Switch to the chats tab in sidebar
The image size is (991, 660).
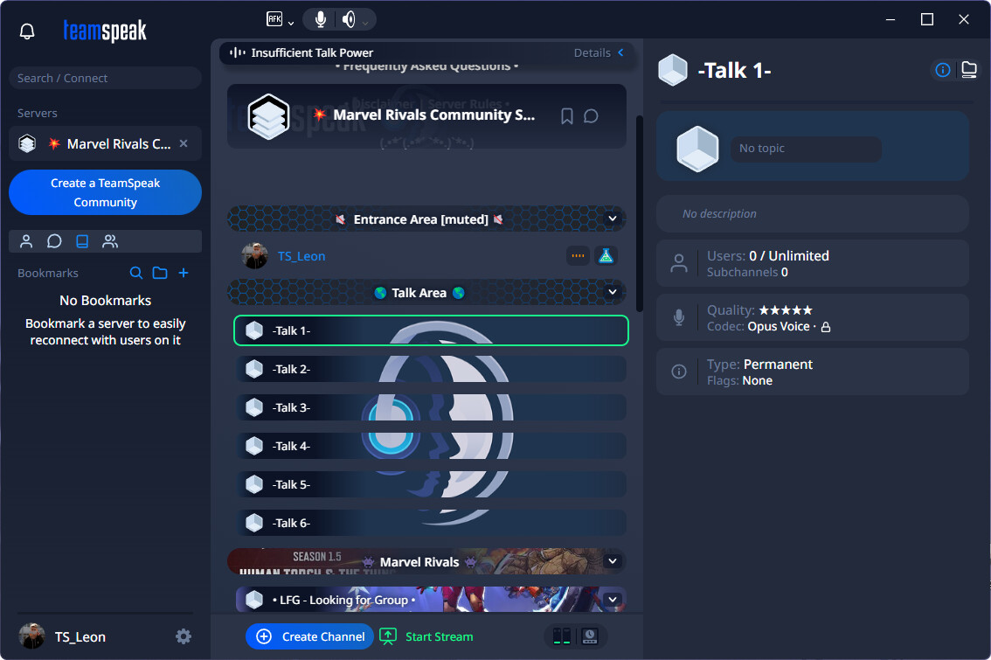click(54, 241)
